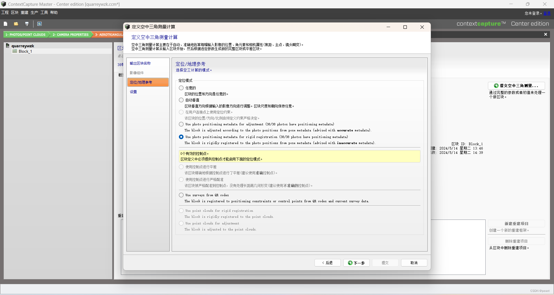Select 设置 in the dialog sidebar
The height and width of the screenshot is (295, 554).
(133, 92)
